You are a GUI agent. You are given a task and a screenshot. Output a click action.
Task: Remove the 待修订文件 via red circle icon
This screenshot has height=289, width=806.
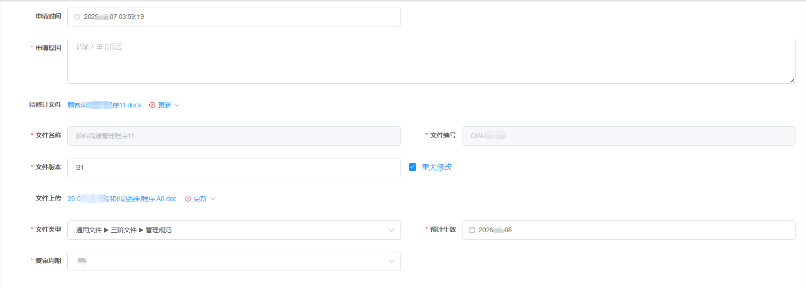(x=152, y=105)
